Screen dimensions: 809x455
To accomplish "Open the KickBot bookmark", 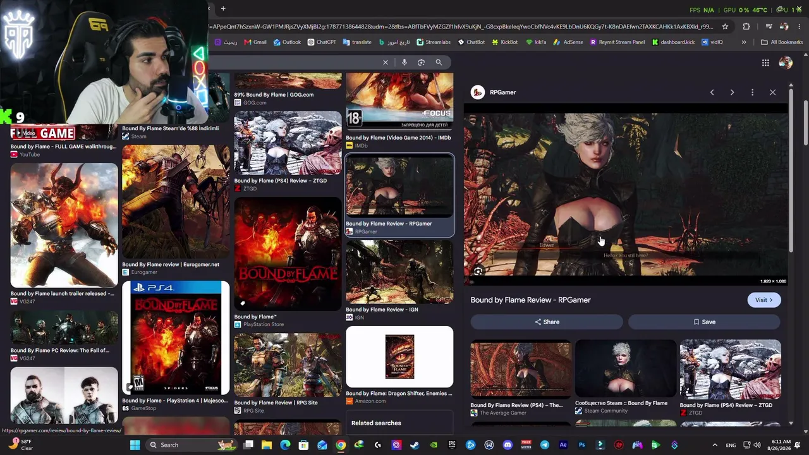I will point(504,42).
